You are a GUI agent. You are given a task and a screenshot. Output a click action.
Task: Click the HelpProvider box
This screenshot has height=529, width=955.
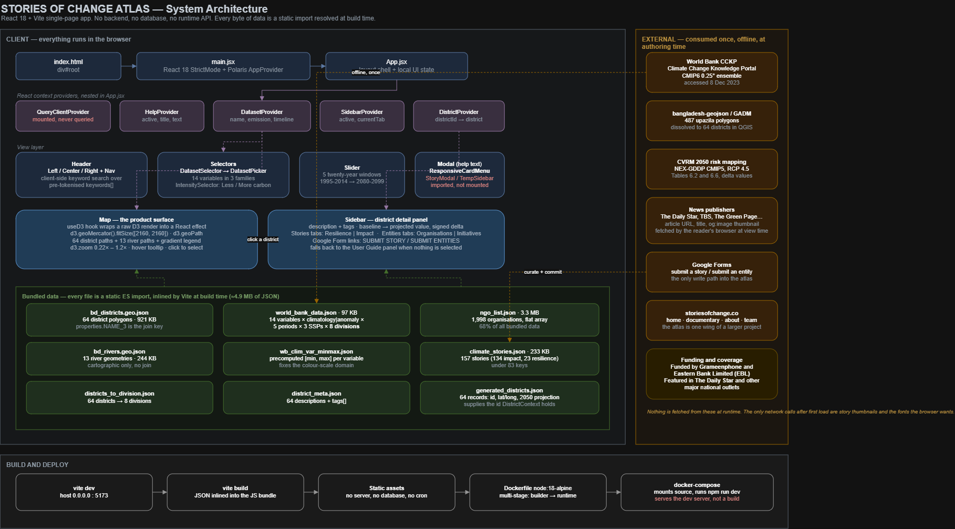point(162,116)
